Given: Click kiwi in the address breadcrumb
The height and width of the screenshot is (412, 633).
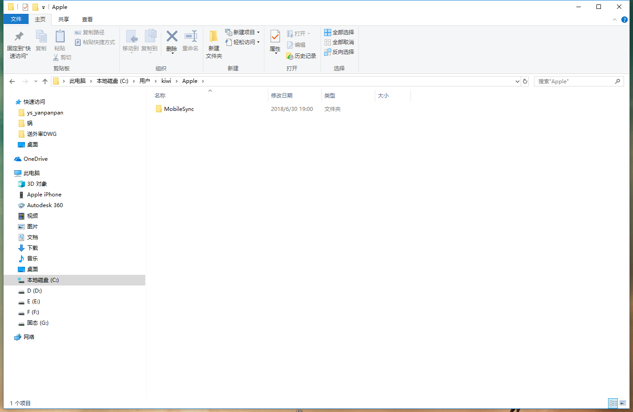Looking at the screenshot, I should pyautogui.click(x=166, y=81).
